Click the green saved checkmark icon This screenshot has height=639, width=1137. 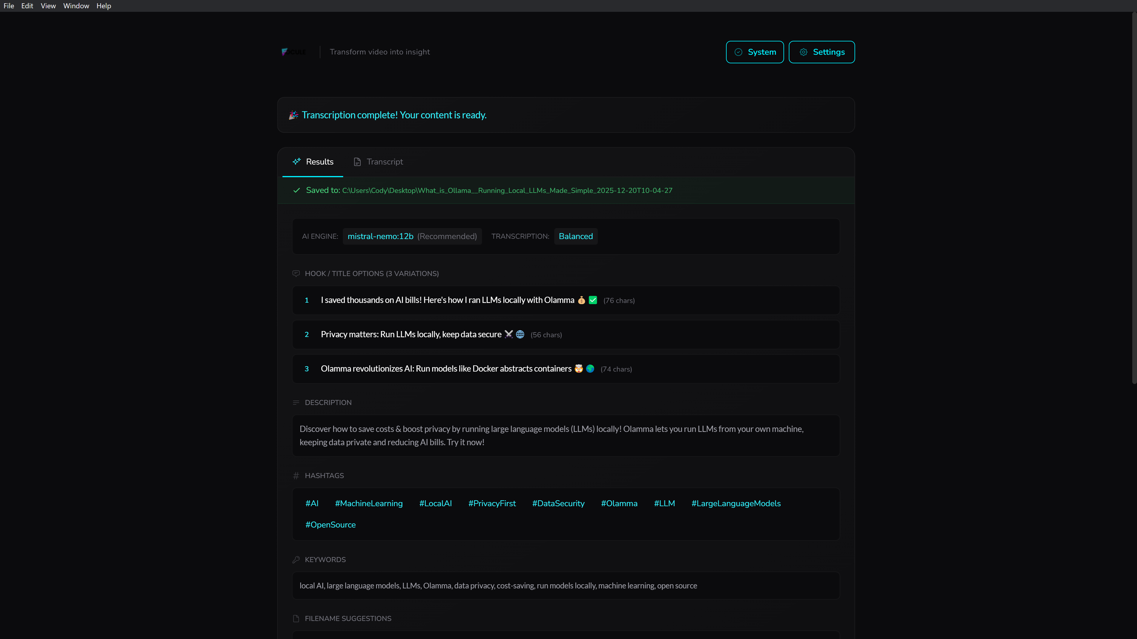click(x=297, y=191)
